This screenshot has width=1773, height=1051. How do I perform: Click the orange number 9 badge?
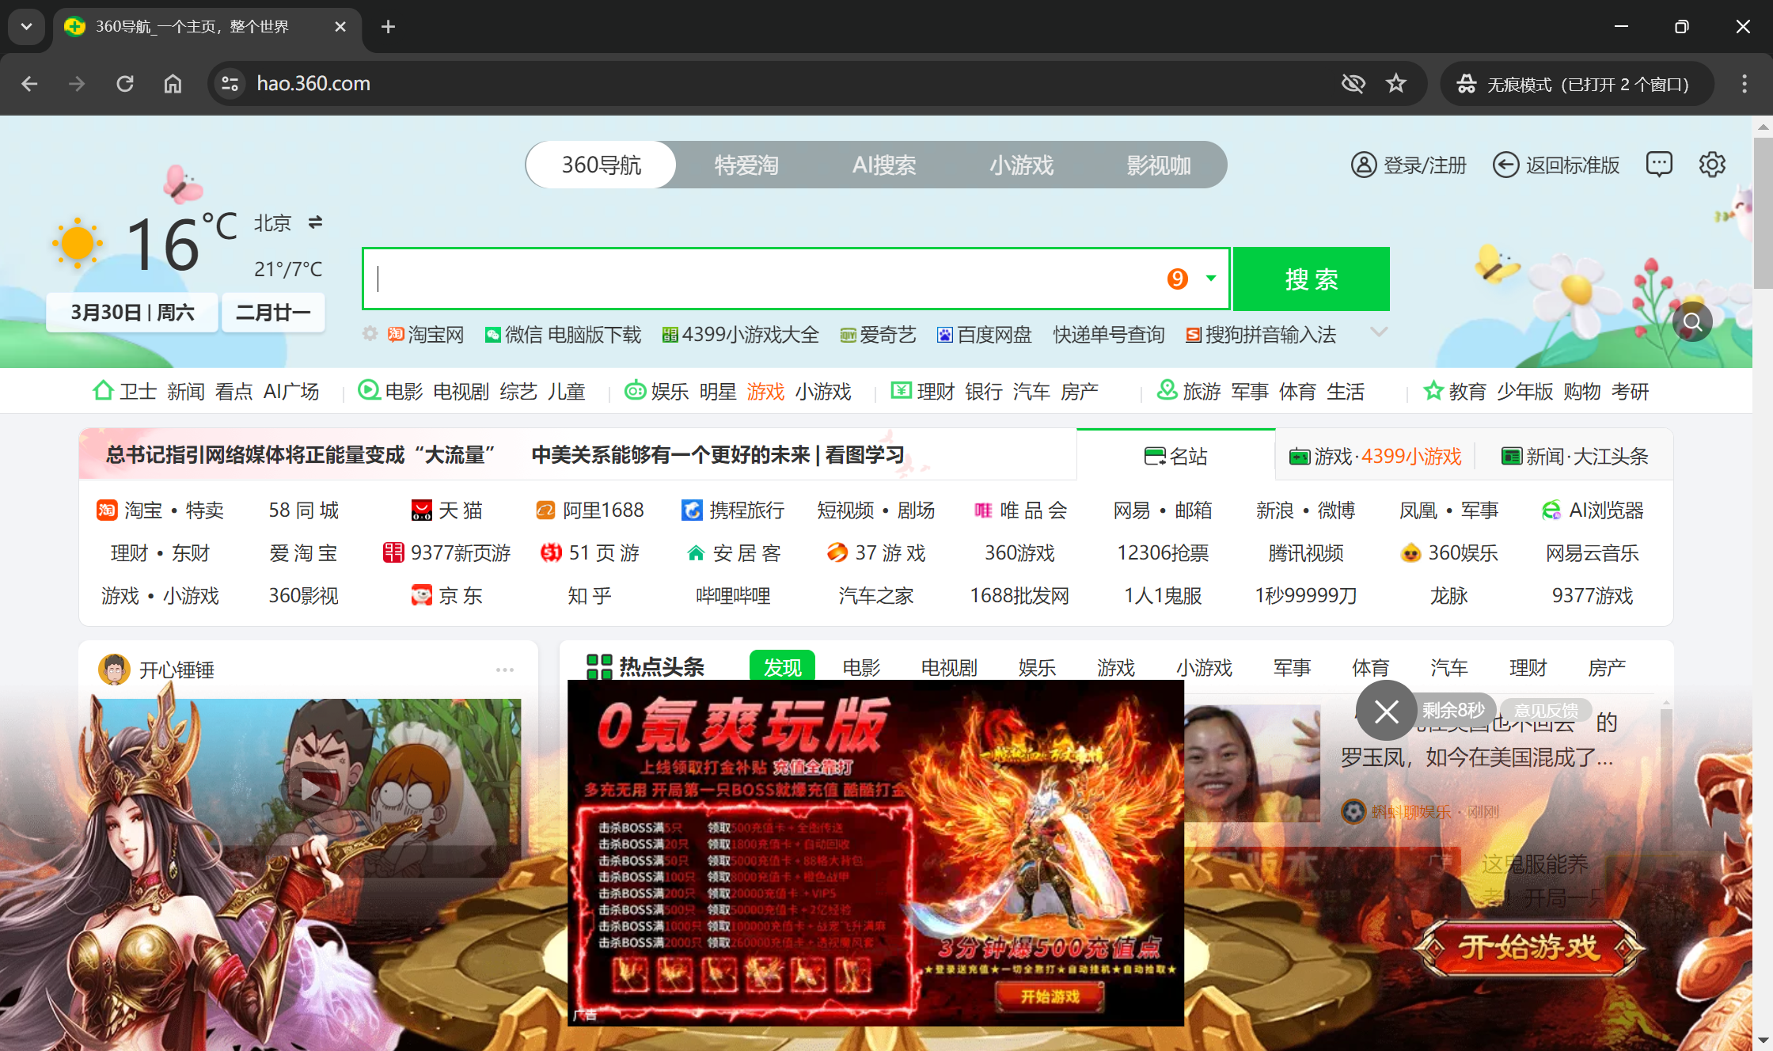[x=1178, y=279]
